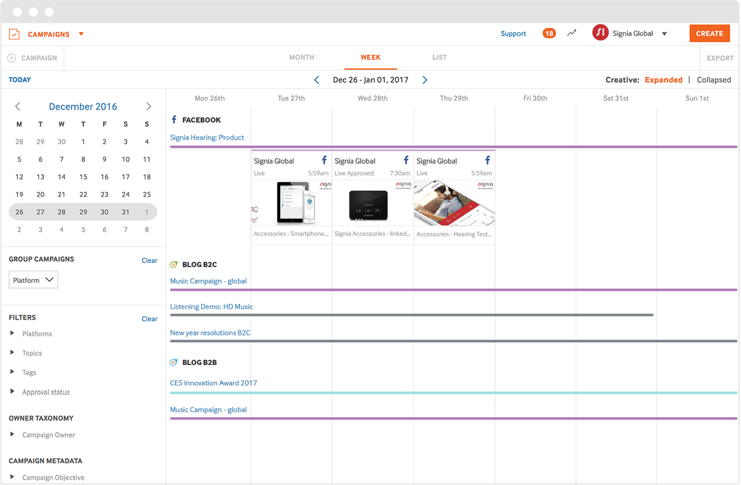Open New year resolutions B2C campaign
The height and width of the screenshot is (485, 741).
[210, 333]
